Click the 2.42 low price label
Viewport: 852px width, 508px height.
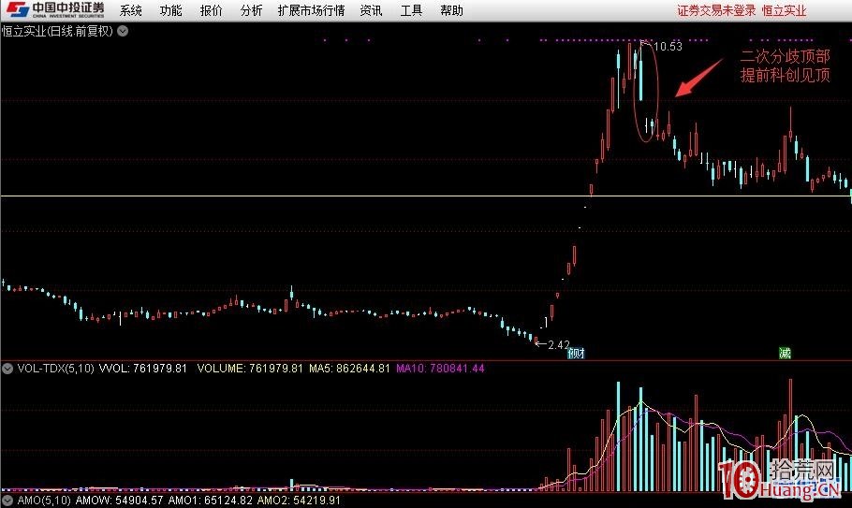[x=559, y=344]
